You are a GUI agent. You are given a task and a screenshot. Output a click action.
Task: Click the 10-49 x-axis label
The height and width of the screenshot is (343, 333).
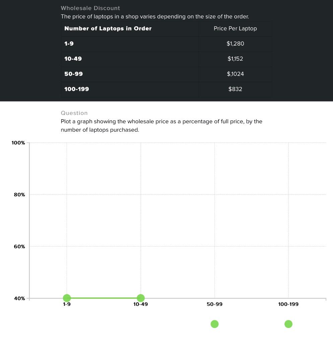pos(141,304)
